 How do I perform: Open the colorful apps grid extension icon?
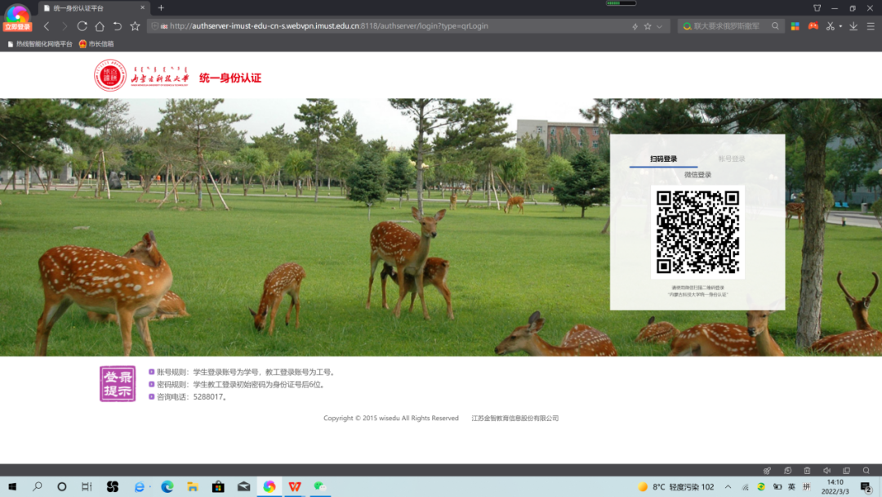[795, 26]
